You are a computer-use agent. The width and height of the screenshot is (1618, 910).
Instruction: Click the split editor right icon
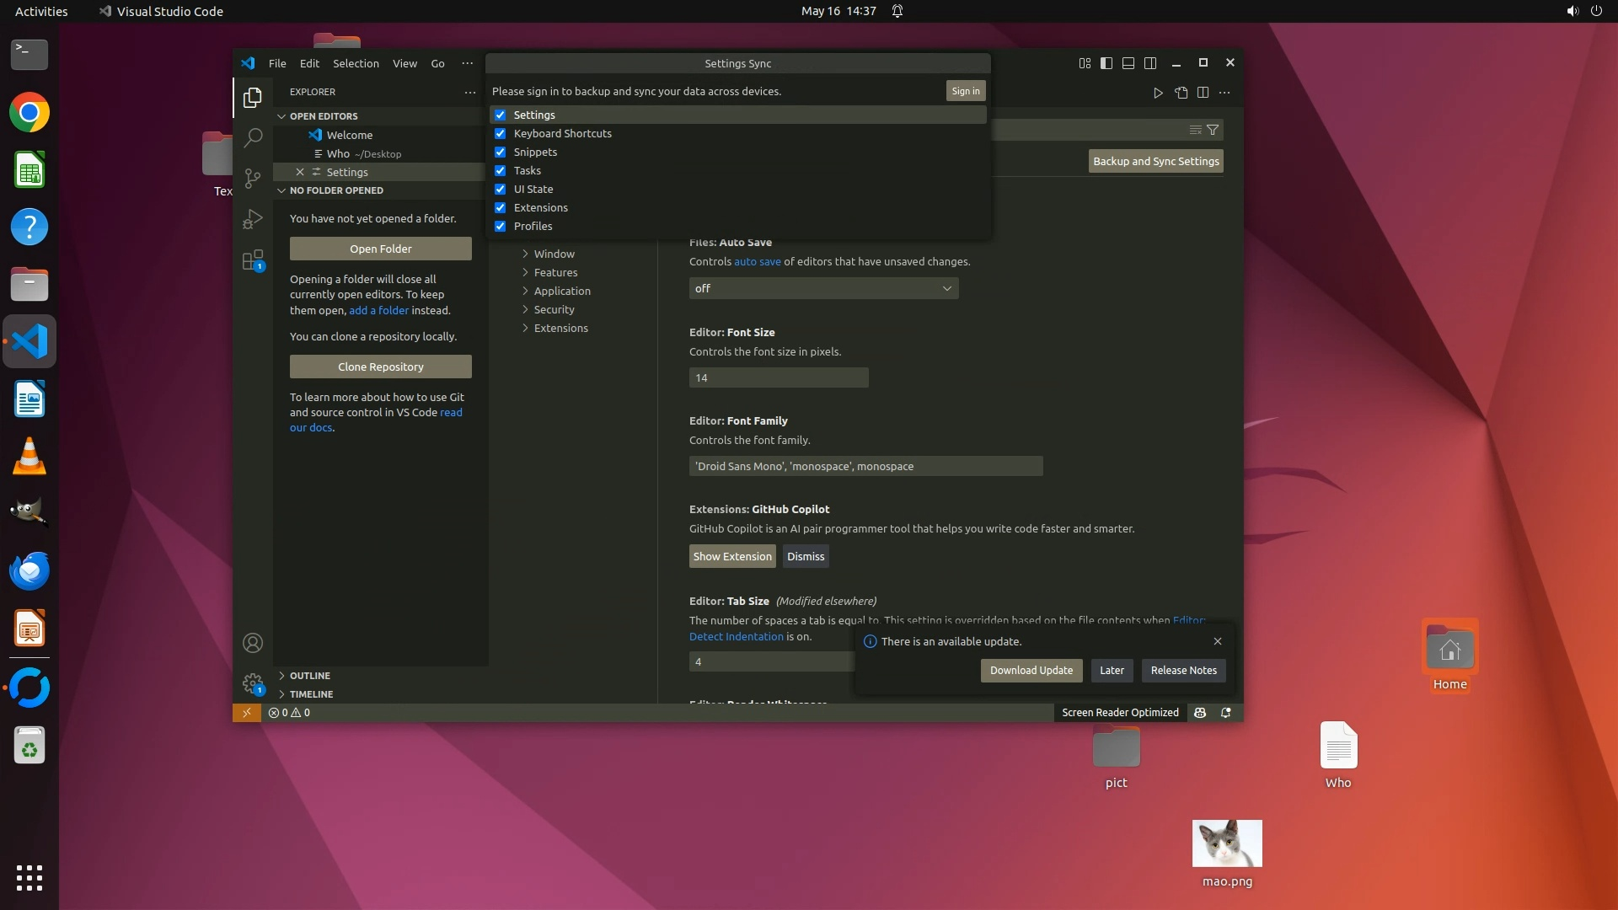pos(1203,93)
